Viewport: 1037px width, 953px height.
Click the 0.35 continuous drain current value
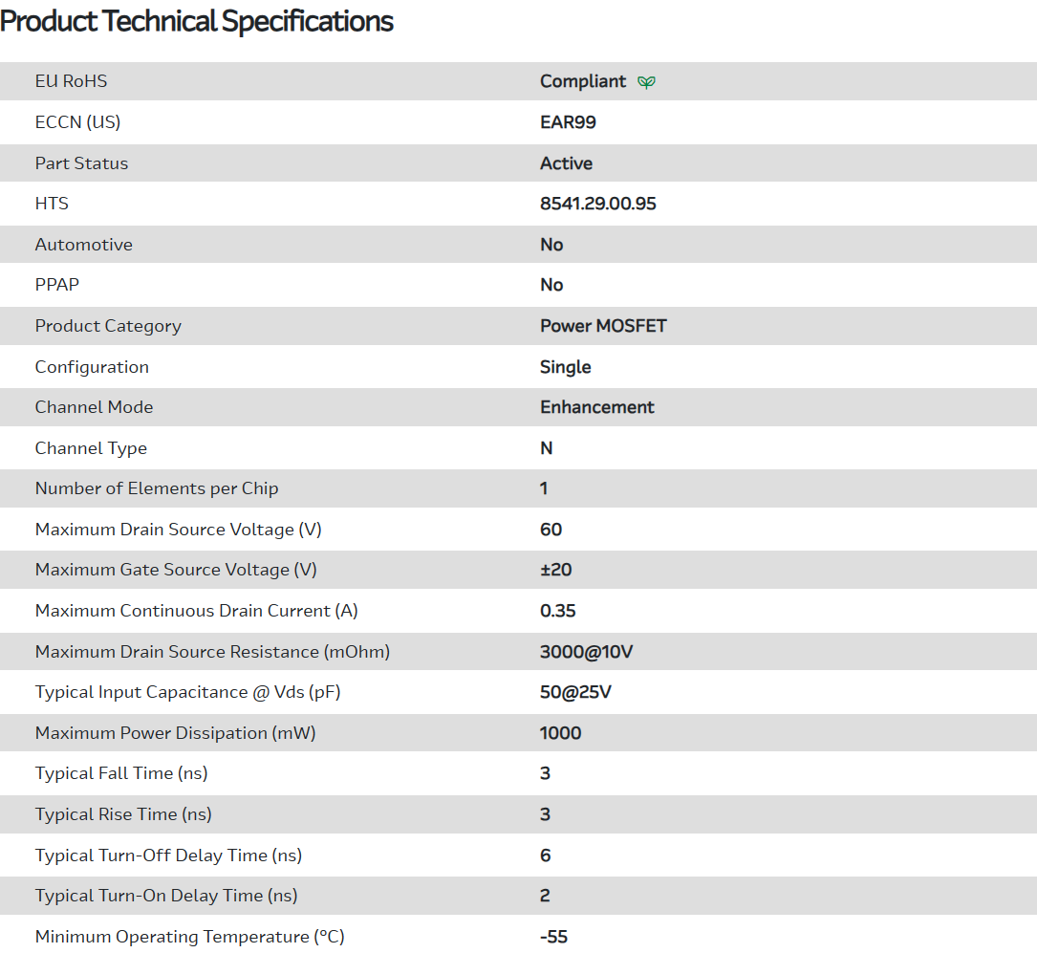(557, 611)
